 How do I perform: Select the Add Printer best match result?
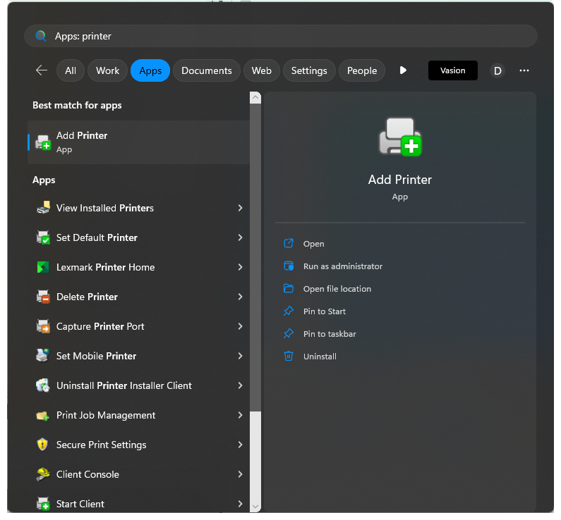coord(138,142)
